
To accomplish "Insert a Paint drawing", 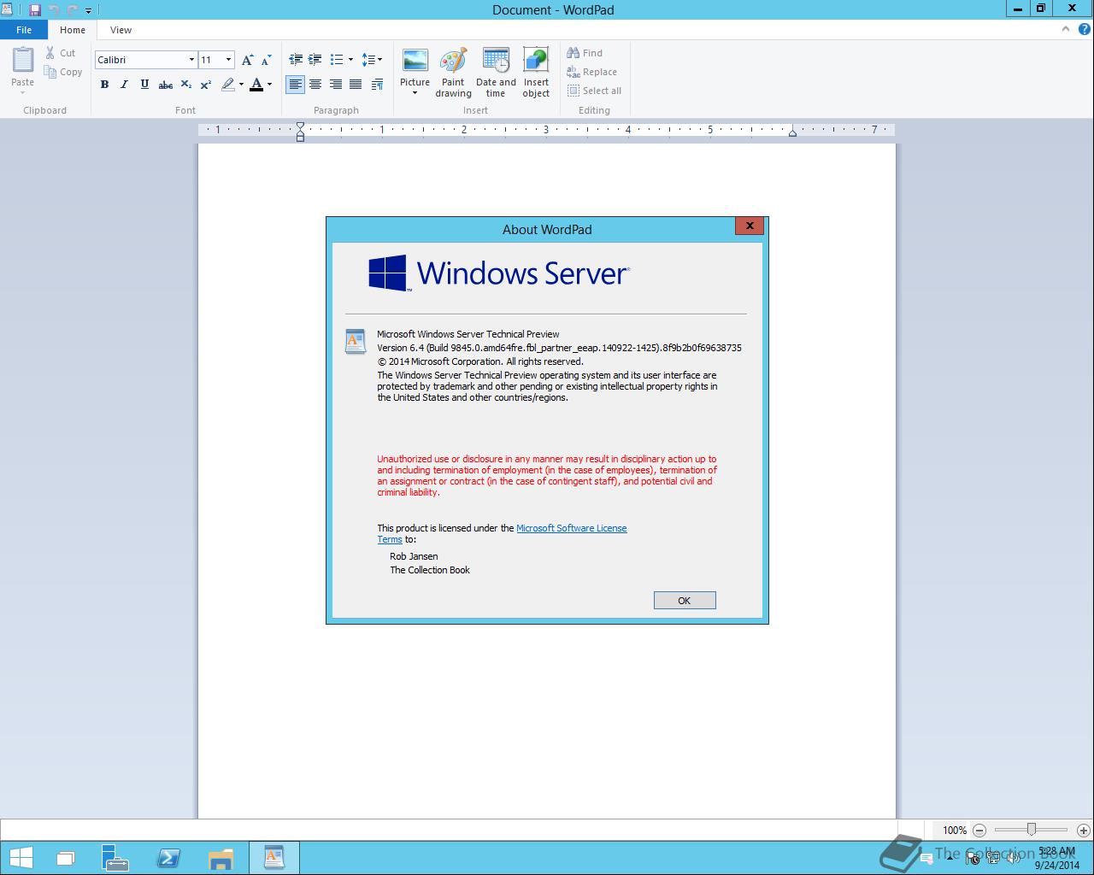I will coord(453,73).
